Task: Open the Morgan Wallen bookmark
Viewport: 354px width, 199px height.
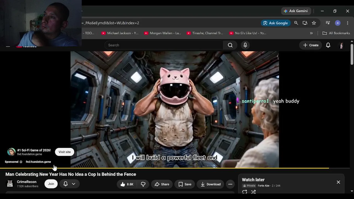Action: [162, 33]
